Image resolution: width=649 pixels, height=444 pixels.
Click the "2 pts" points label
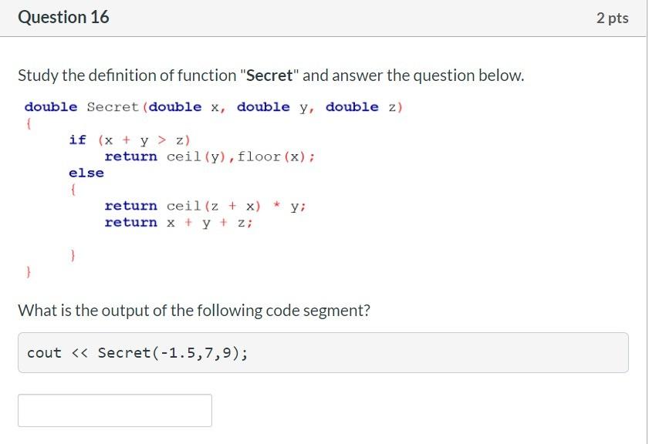612,18
